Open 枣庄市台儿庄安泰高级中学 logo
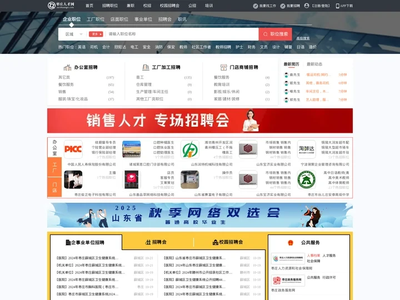 [x=306, y=179]
